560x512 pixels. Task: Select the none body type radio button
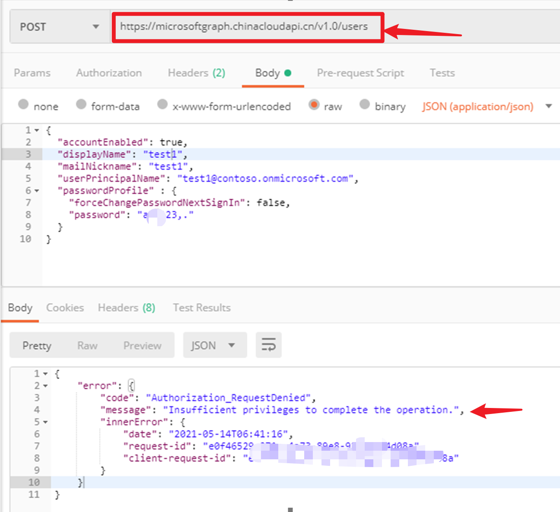click(24, 104)
